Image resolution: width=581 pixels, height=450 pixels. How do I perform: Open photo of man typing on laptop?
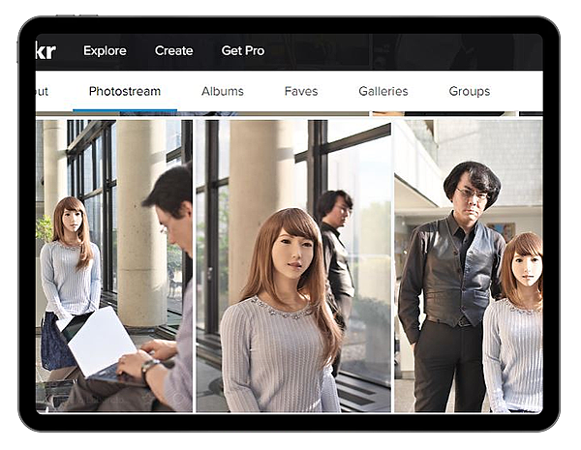tap(114, 265)
